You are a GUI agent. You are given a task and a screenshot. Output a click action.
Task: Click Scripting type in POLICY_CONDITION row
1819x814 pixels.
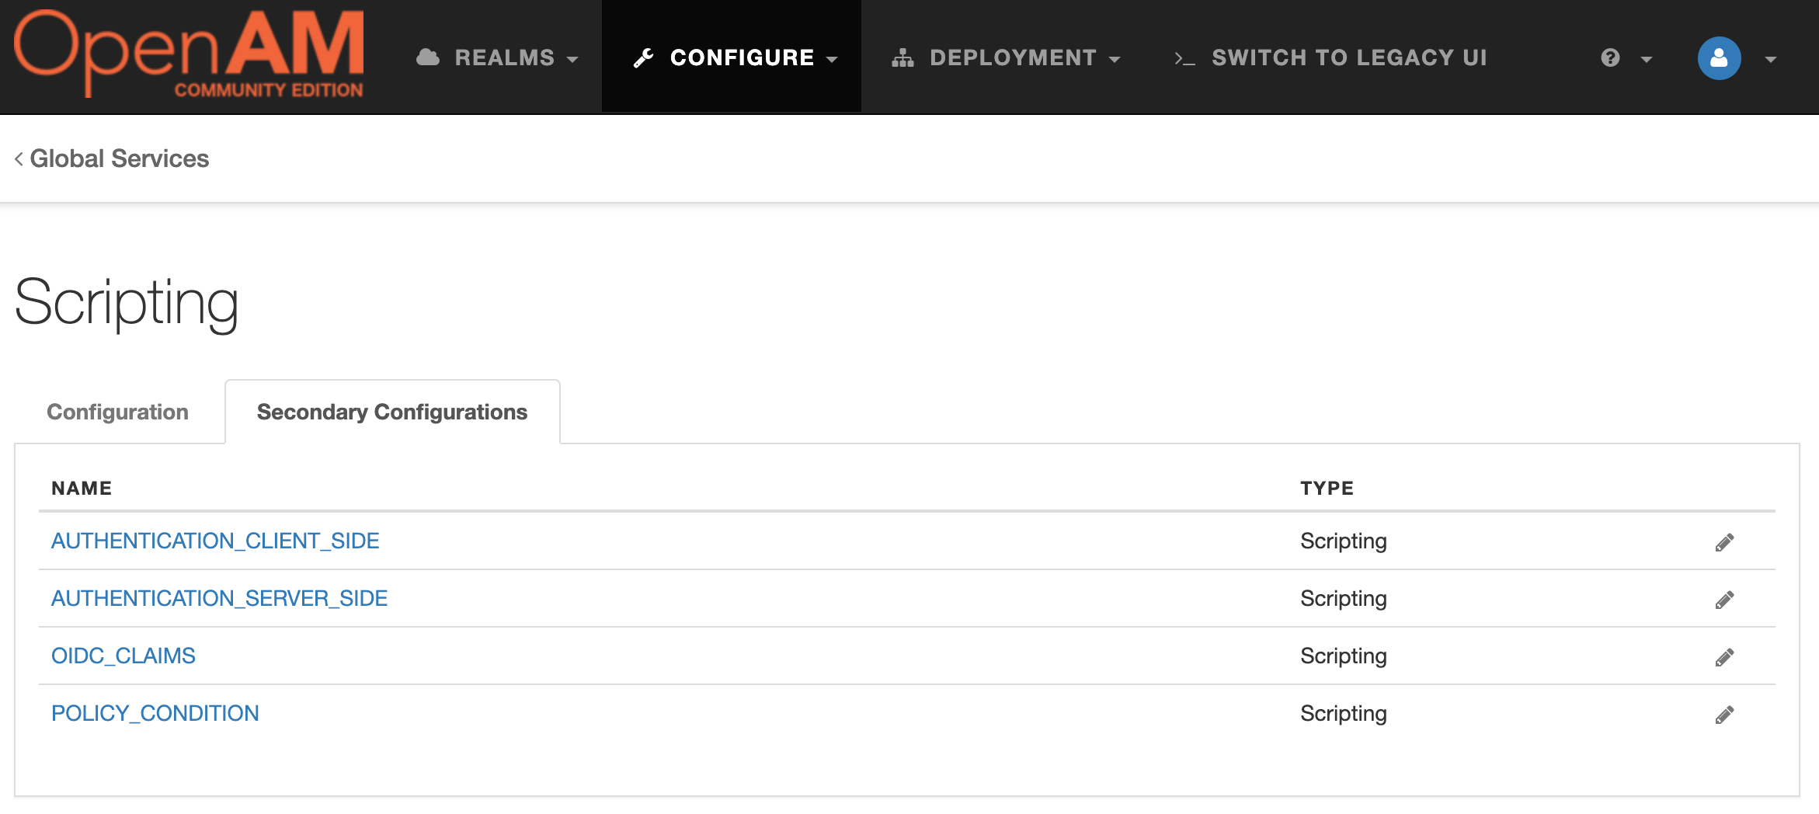(1344, 713)
